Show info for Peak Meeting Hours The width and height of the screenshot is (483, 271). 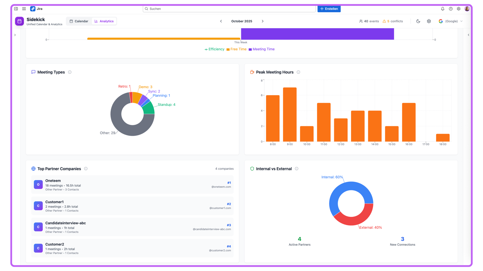pos(298,72)
